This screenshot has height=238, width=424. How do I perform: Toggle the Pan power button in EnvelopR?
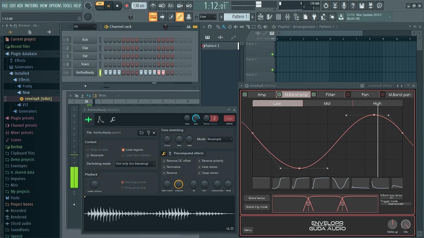pos(348,94)
